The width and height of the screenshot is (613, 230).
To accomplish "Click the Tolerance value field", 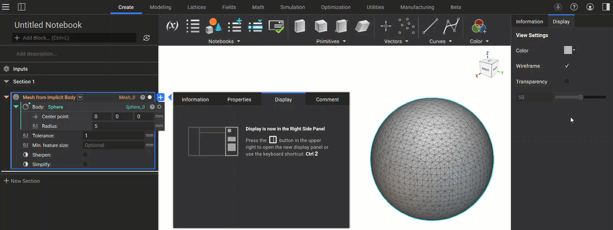I will [113, 135].
